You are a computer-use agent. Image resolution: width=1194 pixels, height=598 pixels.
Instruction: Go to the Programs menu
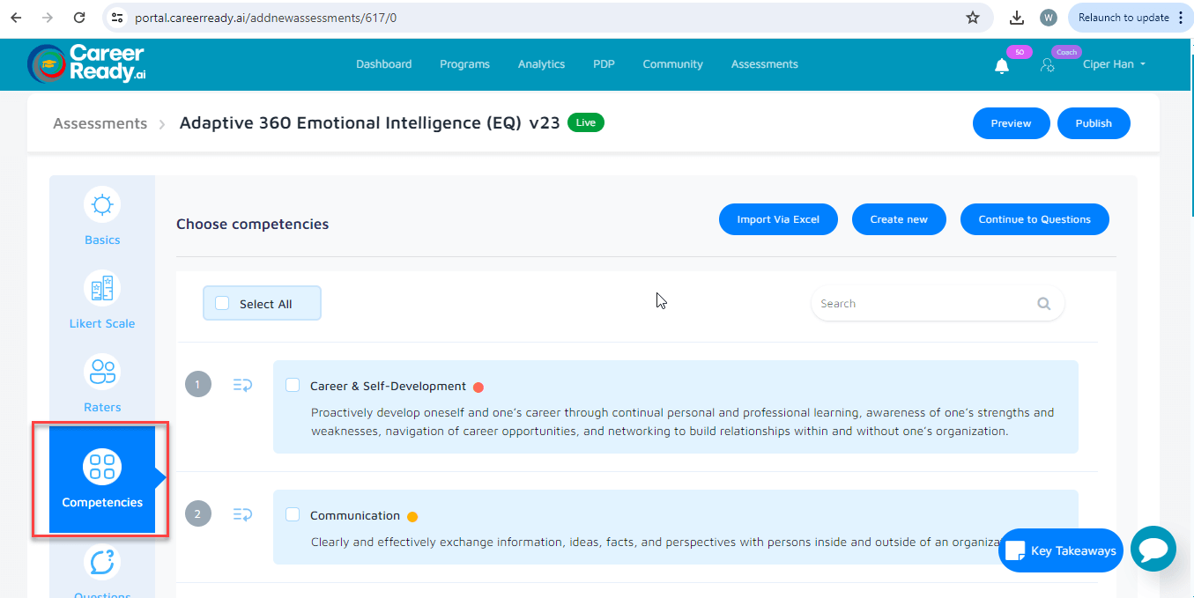[464, 64]
